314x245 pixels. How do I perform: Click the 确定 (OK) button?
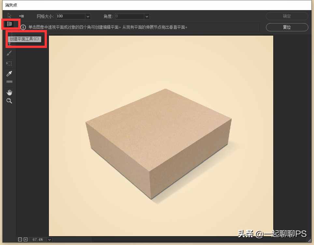287,16
